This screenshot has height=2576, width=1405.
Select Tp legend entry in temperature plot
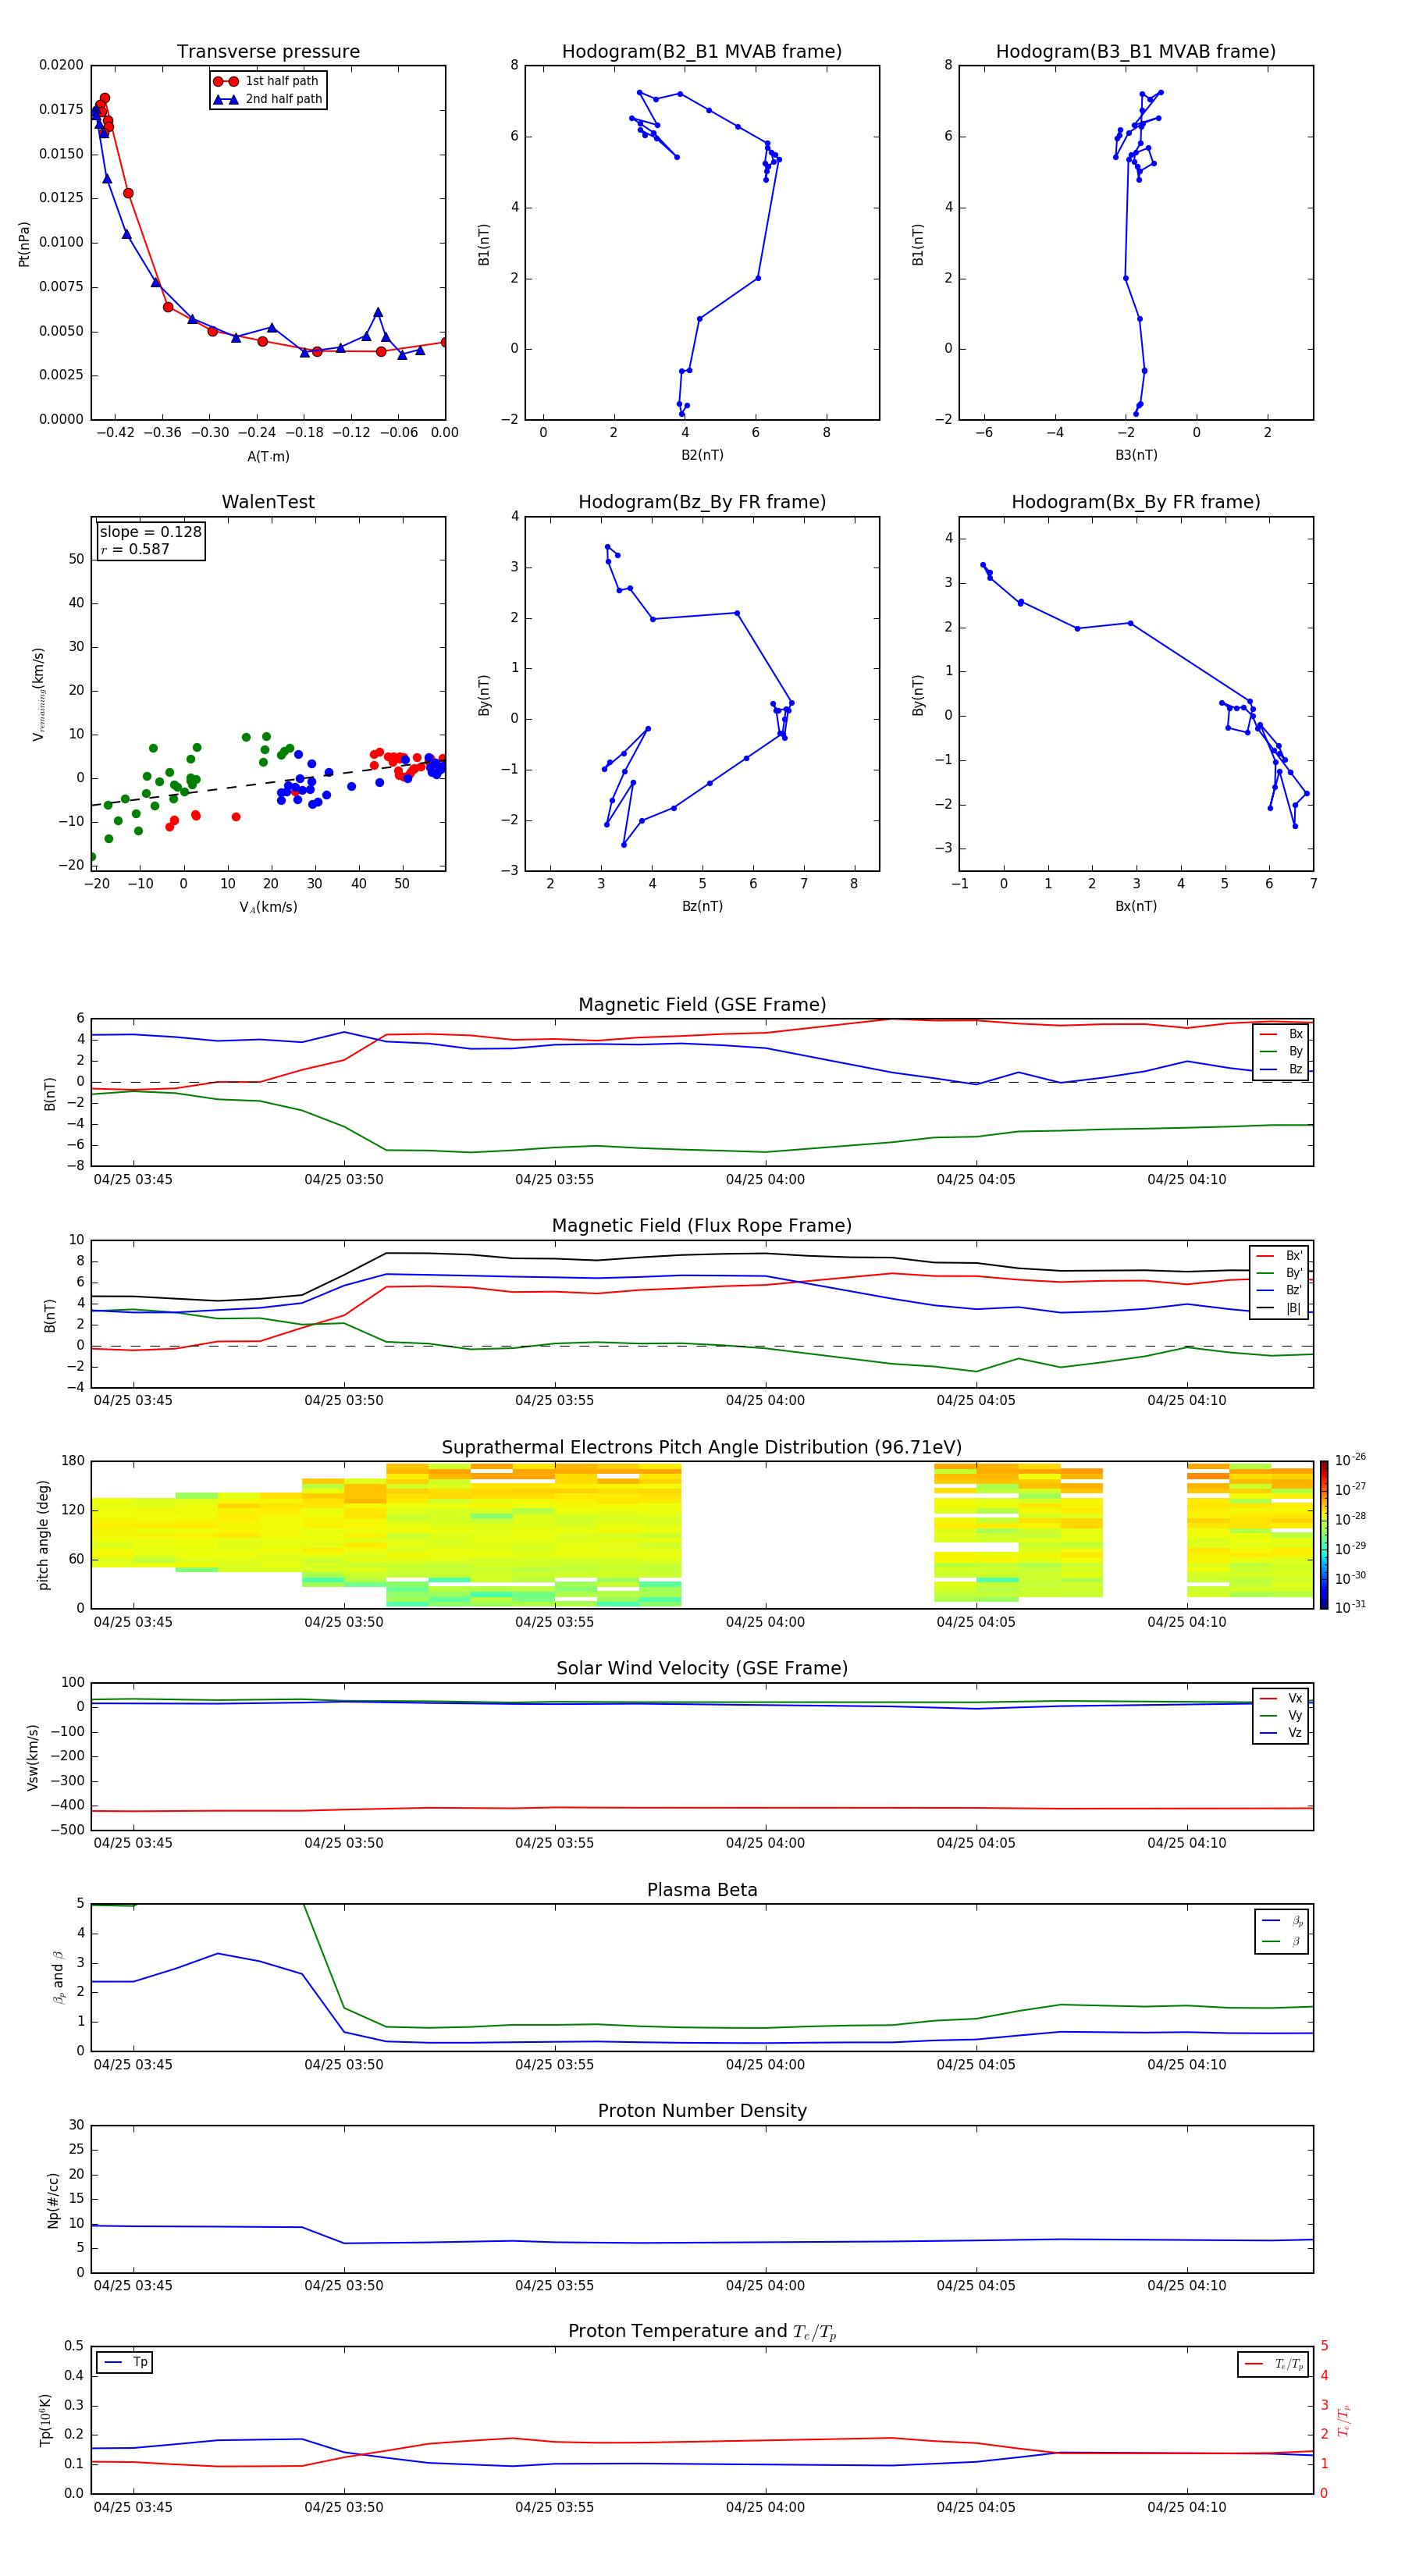point(125,2362)
